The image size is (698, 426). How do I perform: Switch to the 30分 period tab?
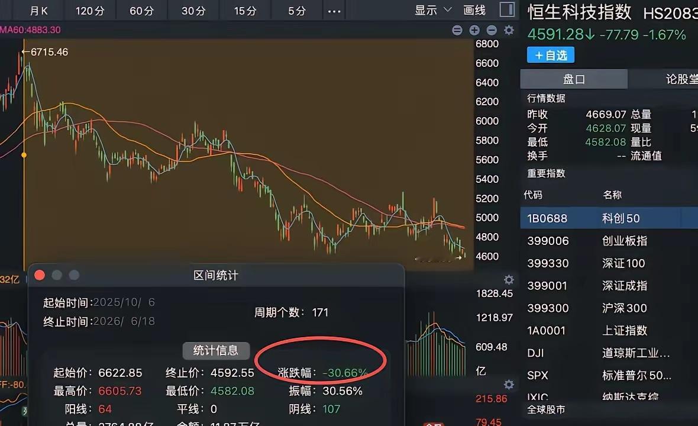[193, 11]
